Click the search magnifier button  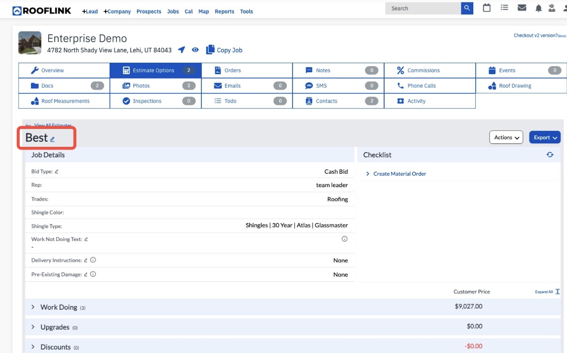[467, 8]
